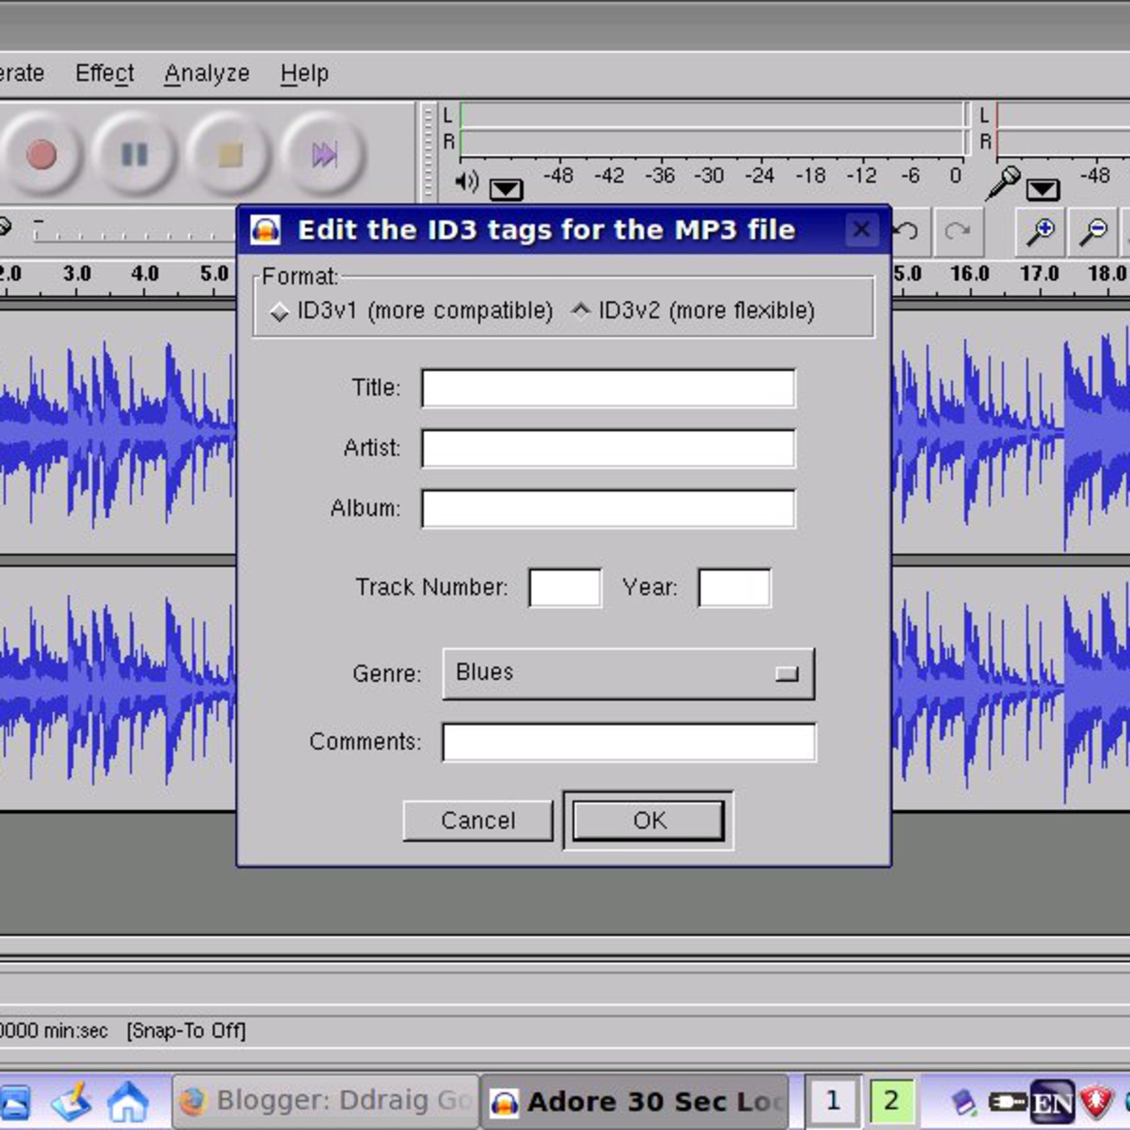Expand the microphone input meter dropdown

click(1043, 190)
